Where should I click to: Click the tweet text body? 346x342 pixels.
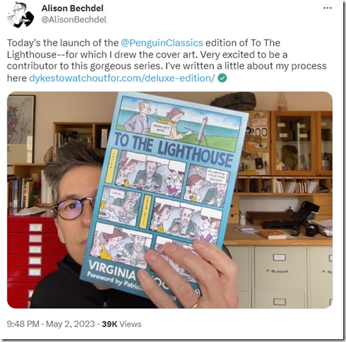click(167, 61)
